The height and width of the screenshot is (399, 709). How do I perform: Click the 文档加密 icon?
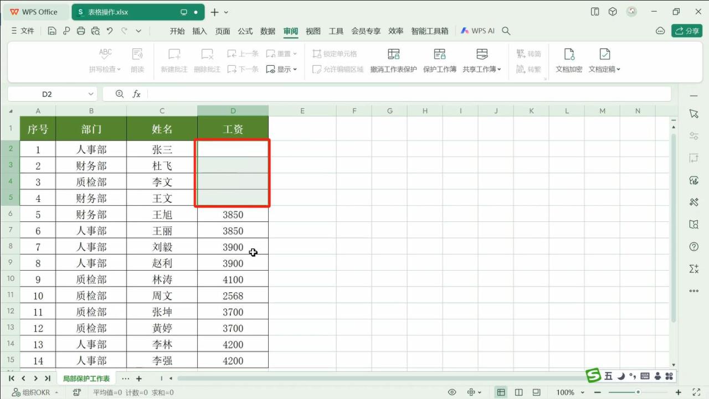(569, 54)
